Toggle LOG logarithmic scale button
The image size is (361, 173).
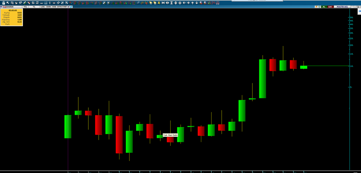tap(43, 7)
